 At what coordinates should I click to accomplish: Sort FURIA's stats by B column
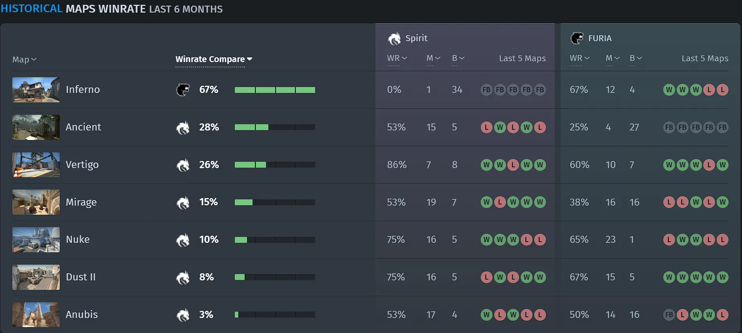(x=636, y=58)
